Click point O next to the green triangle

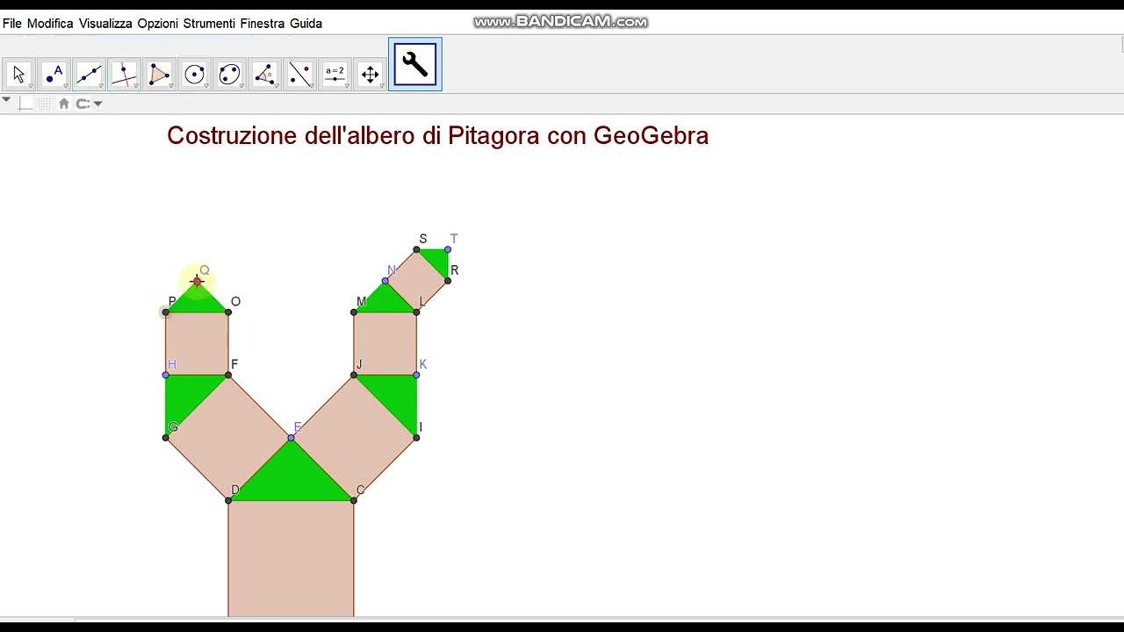click(x=228, y=312)
